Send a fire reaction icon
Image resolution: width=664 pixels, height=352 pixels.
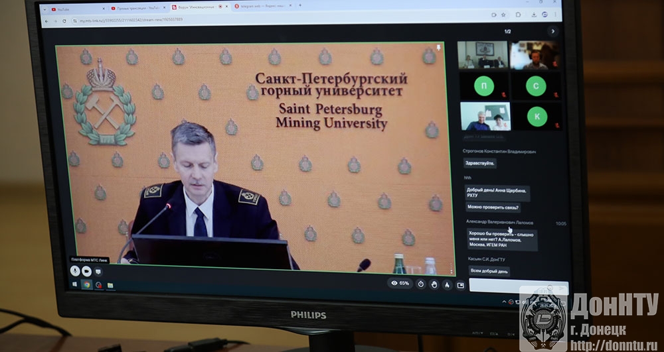447,285
